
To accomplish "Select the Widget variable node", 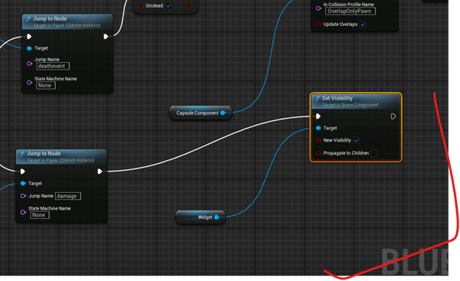I will (x=201, y=217).
